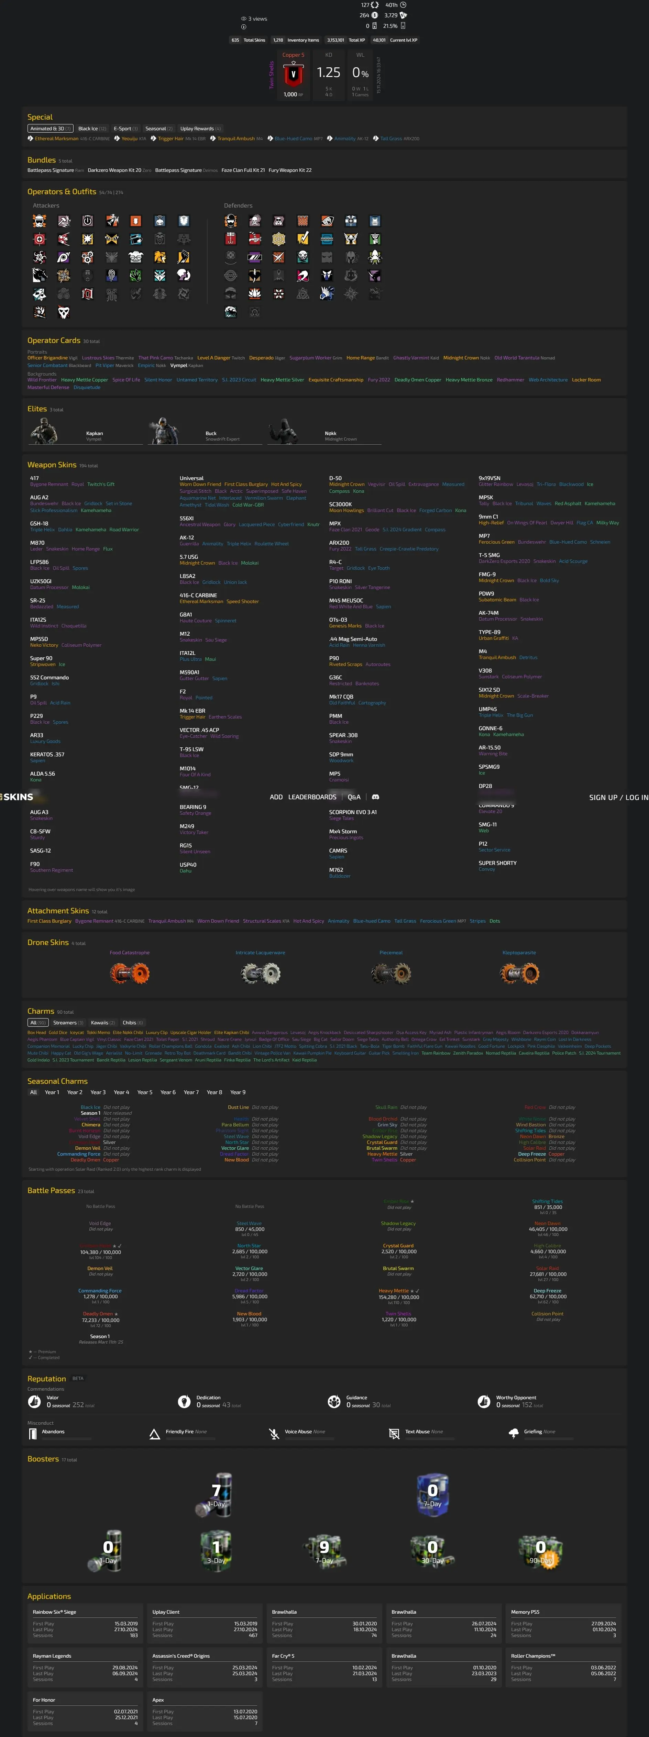The width and height of the screenshot is (649, 1737).
Task: Open the Uplay Rewards tab
Action: click(200, 129)
